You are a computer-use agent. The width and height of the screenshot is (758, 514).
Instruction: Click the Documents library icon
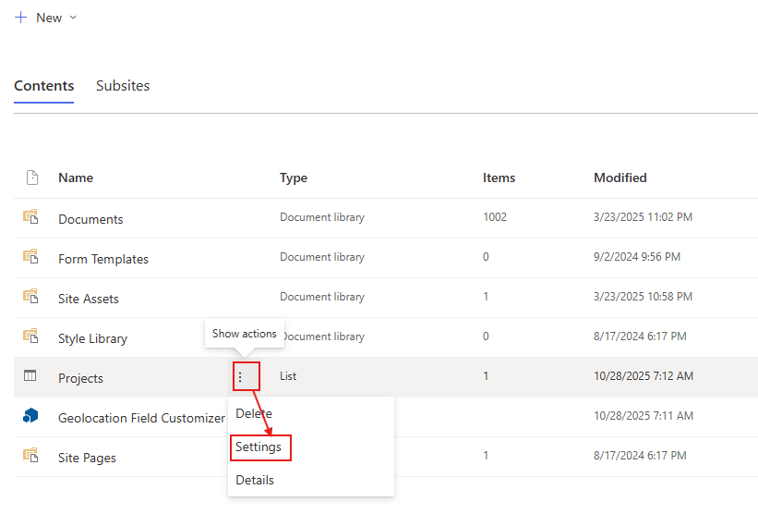pos(30,217)
